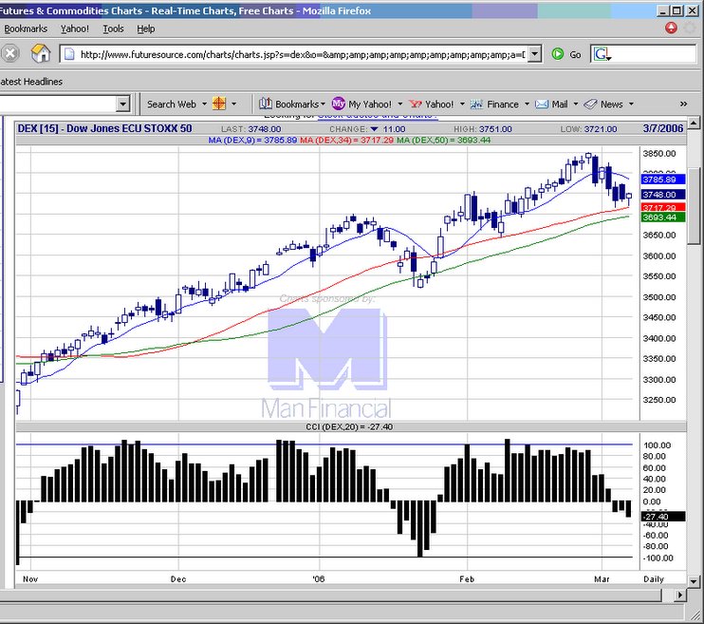Image resolution: width=704 pixels, height=624 pixels.
Task: Click the Search Web button
Action: coord(172,104)
